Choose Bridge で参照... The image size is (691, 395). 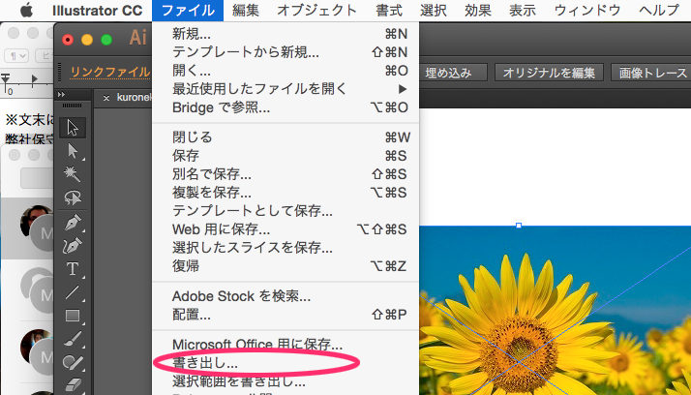tap(285, 107)
